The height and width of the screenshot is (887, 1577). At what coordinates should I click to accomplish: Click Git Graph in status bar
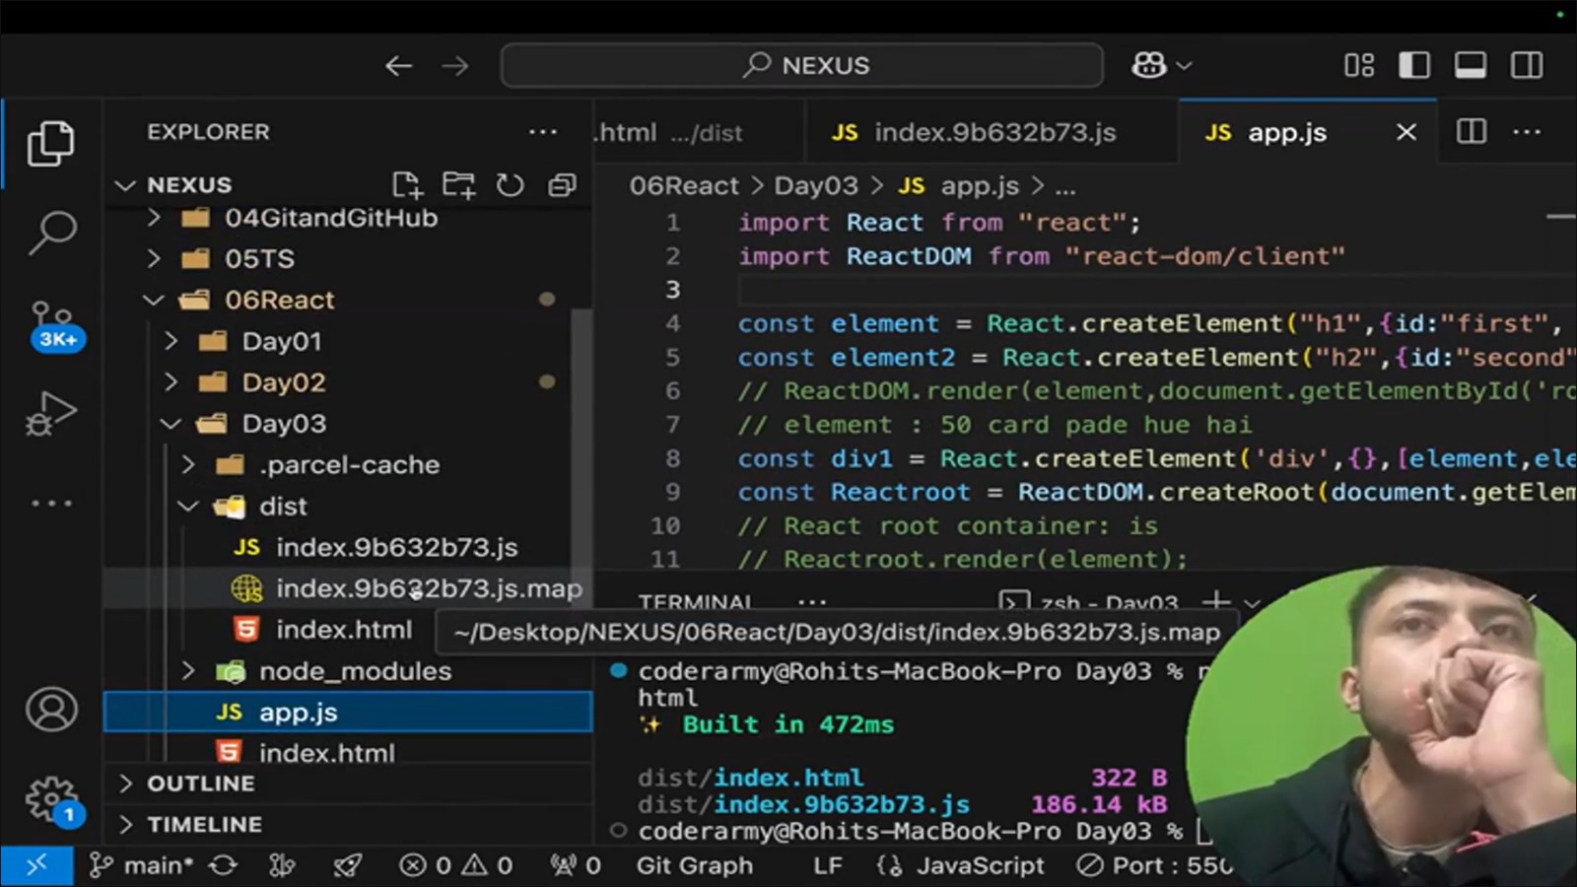[694, 865]
